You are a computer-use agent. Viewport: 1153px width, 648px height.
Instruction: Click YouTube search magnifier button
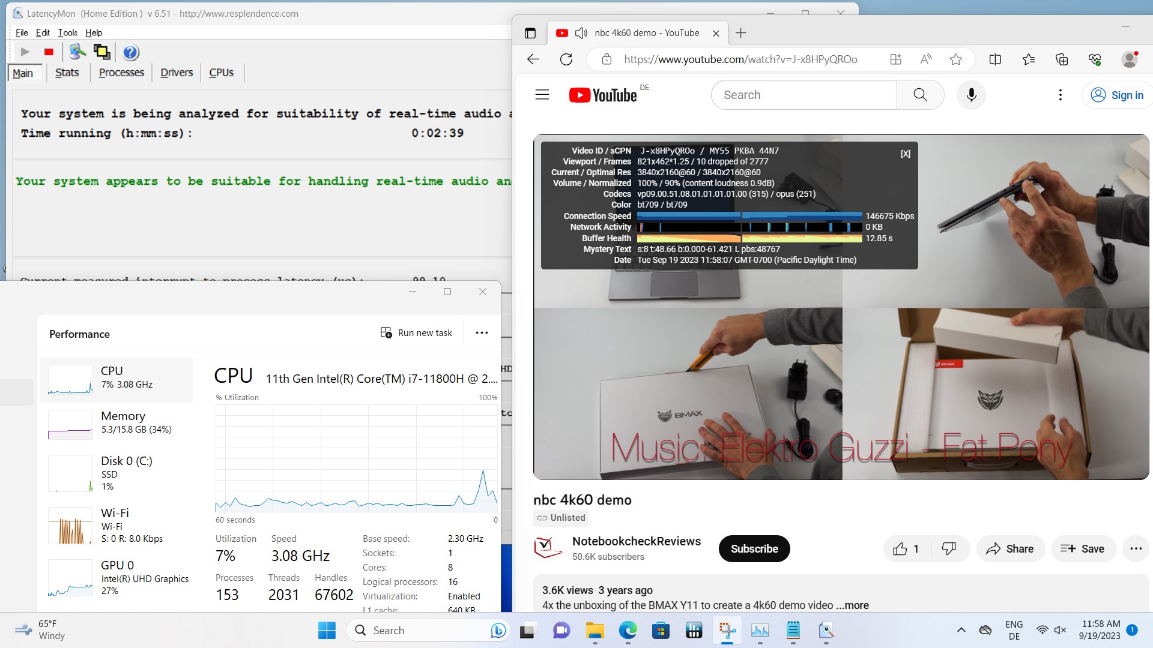[920, 95]
